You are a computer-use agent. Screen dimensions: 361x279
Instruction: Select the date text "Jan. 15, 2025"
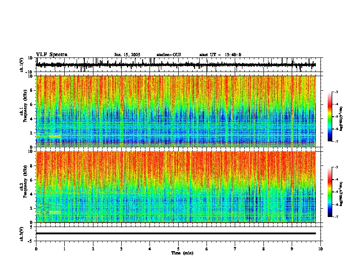[127, 55]
